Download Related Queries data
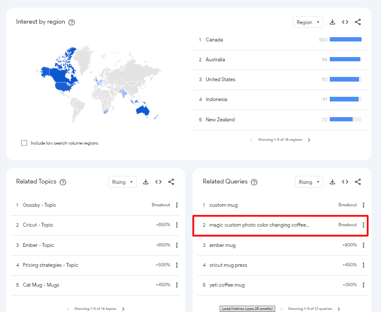381x312 pixels. (332, 182)
